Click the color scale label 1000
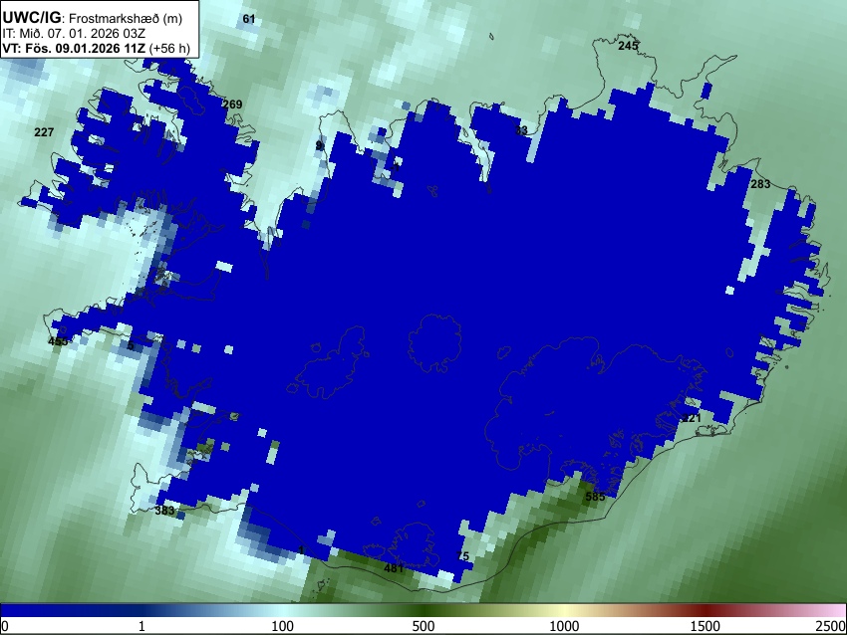847x635 pixels. click(x=564, y=626)
